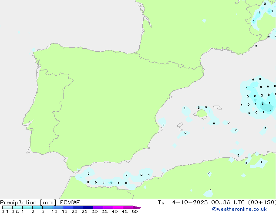
Task: Click Menorca island east of Mallorca
Action: [219, 107]
